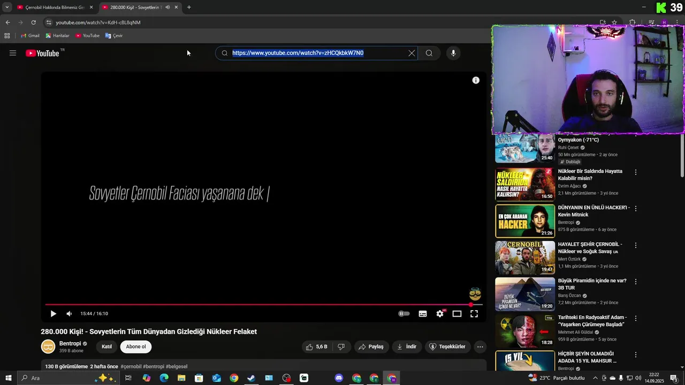Click the YouTube logo to go home

[x=42, y=53]
